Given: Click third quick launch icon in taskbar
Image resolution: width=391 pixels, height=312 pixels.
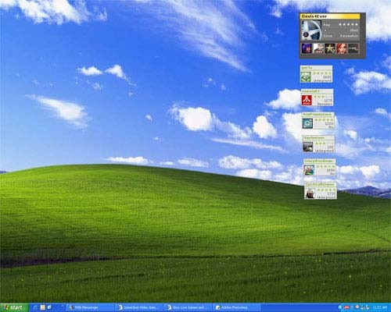Looking at the screenshot, I should coord(49,307).
